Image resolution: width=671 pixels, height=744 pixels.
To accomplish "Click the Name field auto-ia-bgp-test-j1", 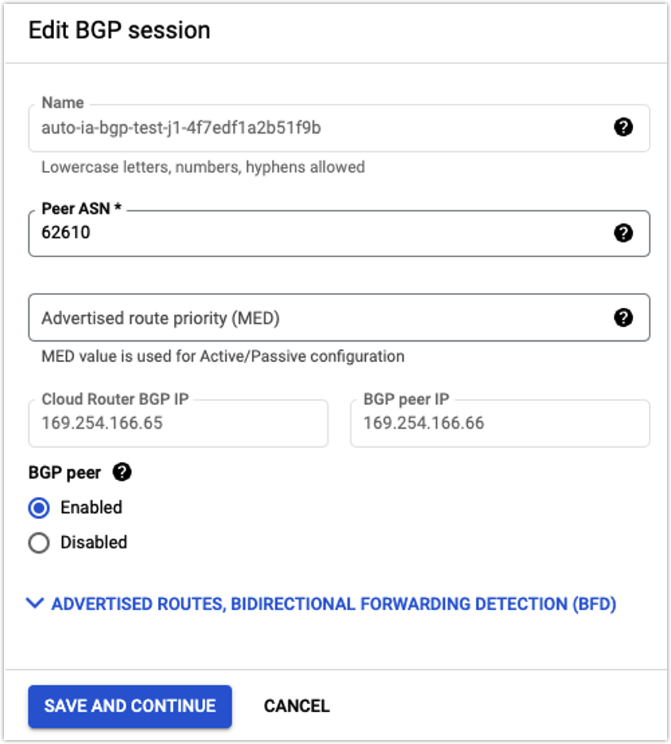I will [x=339, y=128].
